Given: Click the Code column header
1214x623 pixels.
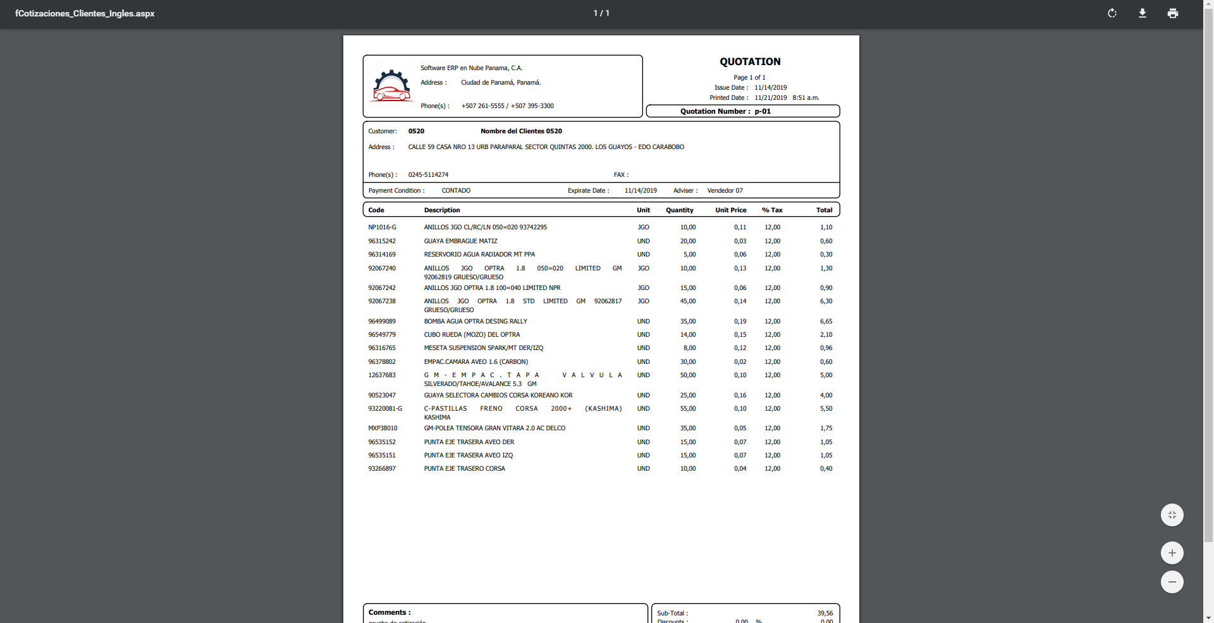Looking at the screenshot, I should [x=376, y=210].
